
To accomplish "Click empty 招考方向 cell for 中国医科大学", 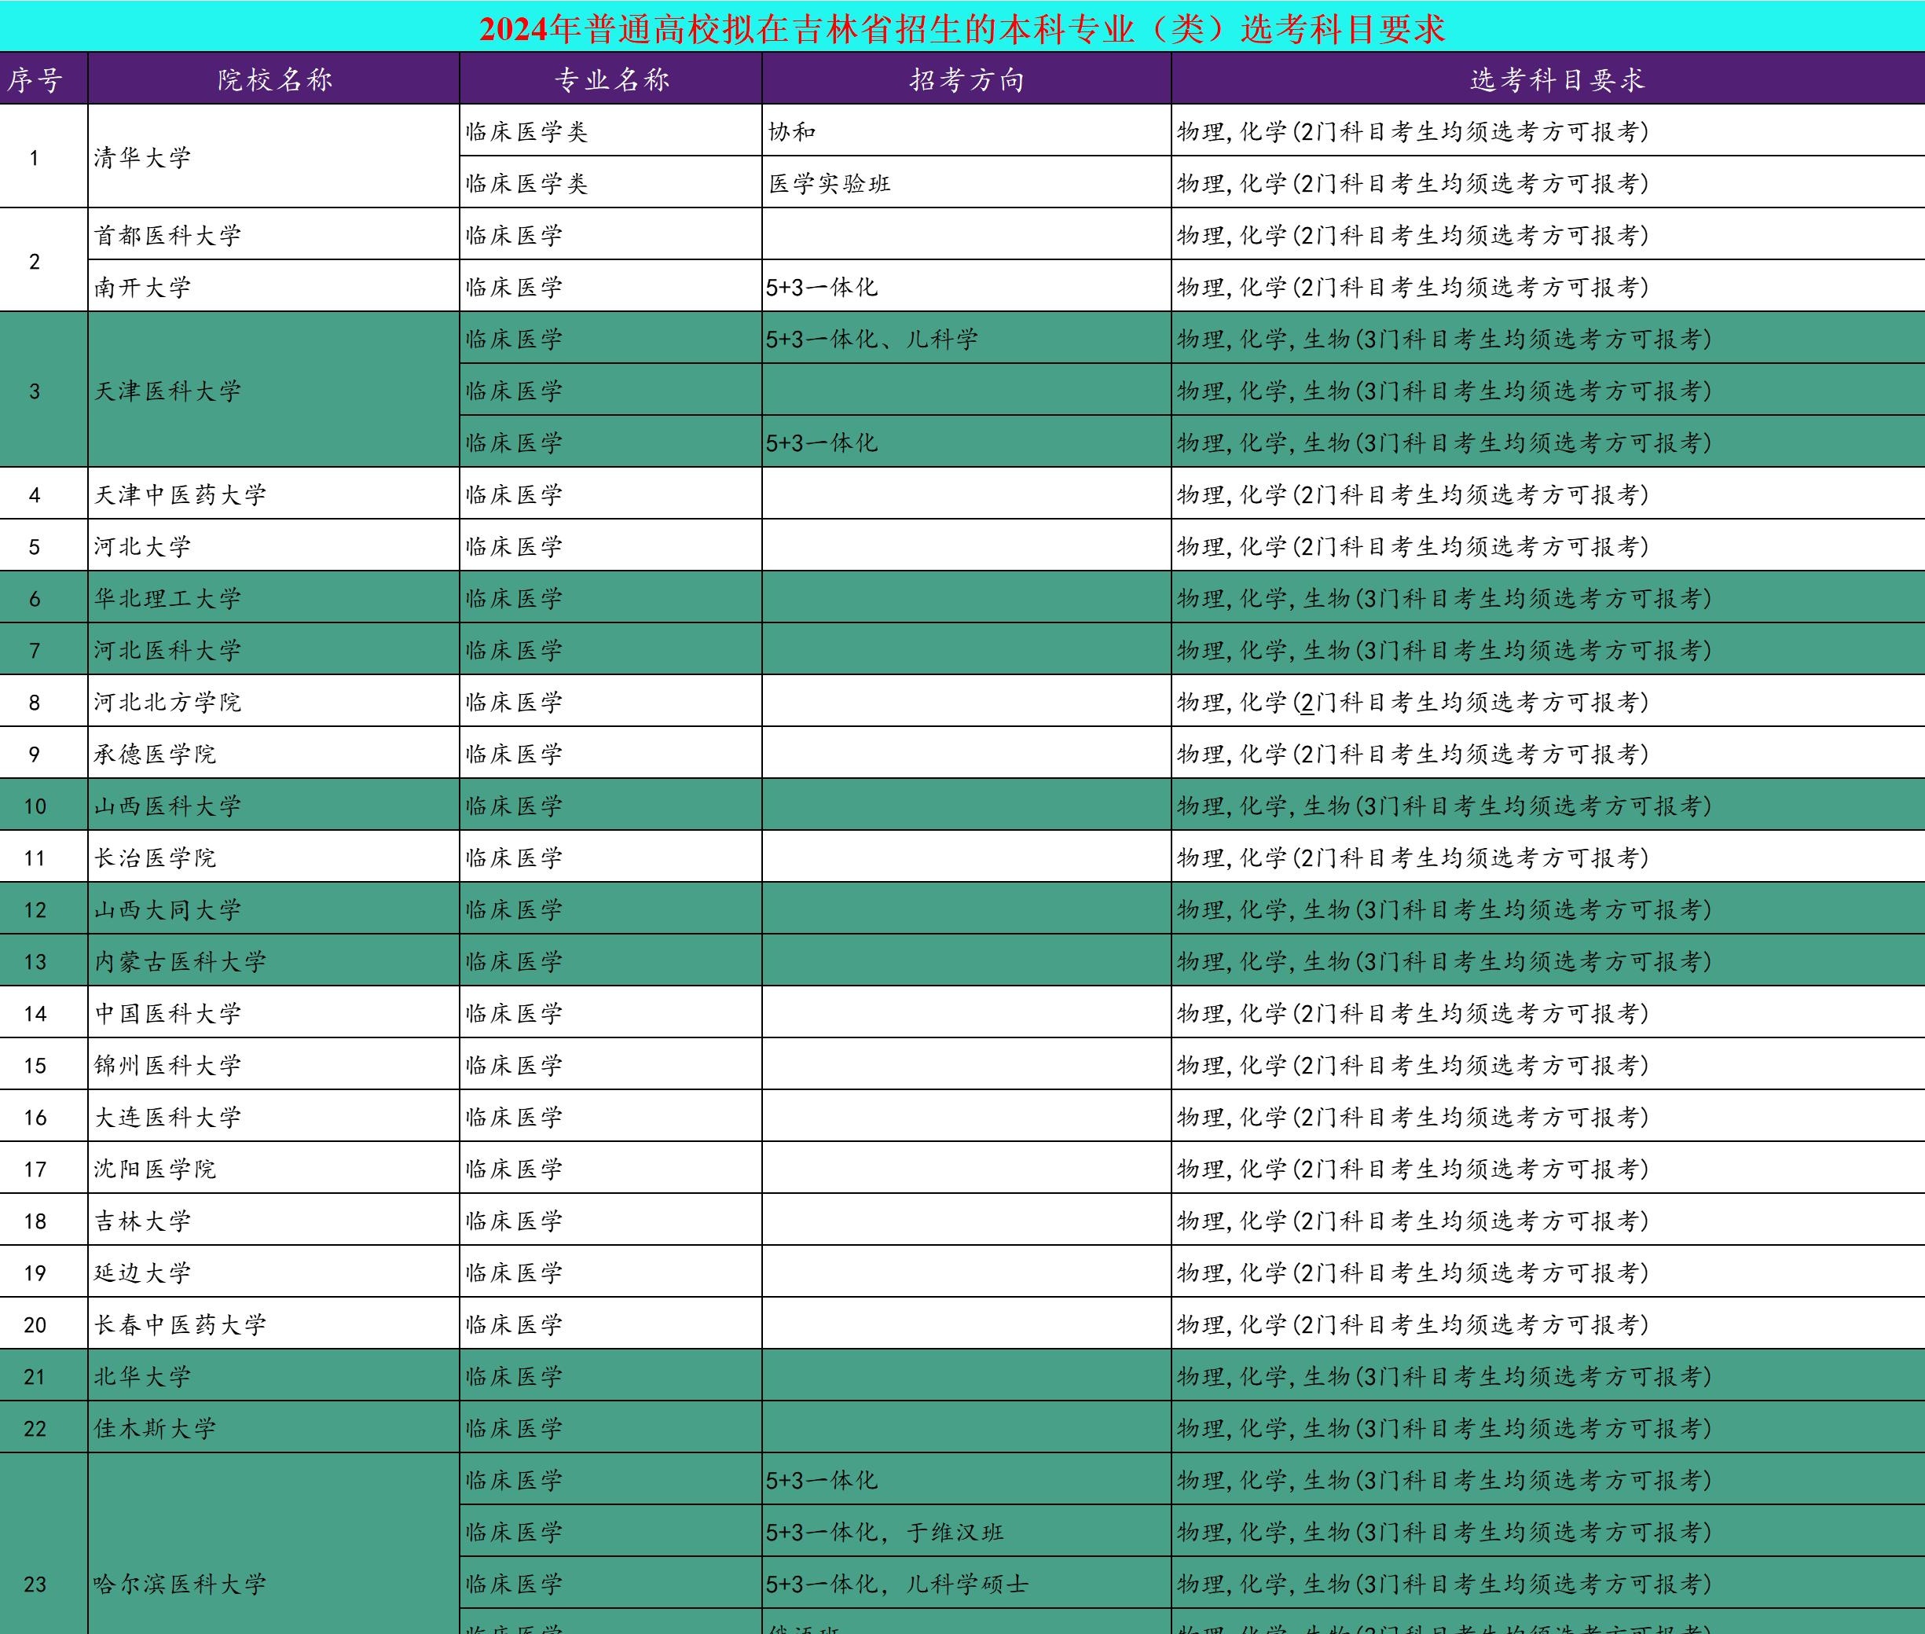I will pyautogui.click(x=966, y=1012).
